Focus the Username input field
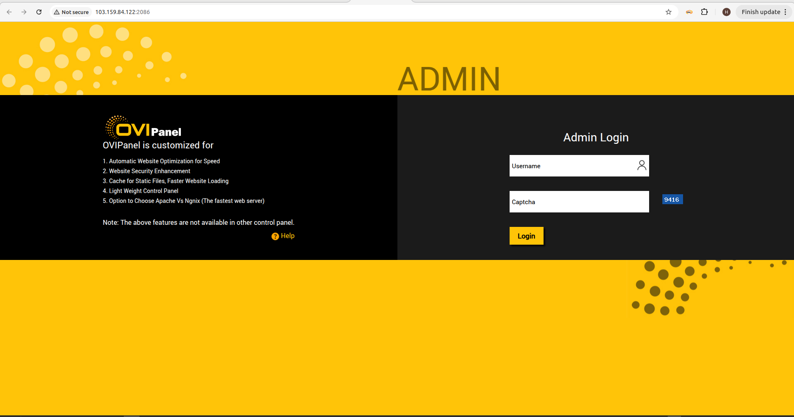The width and height of the screenshot is (794, 417). (x=571, y=166)
